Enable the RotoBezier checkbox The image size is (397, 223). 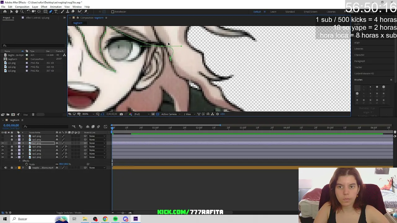[x=113, y=12]
